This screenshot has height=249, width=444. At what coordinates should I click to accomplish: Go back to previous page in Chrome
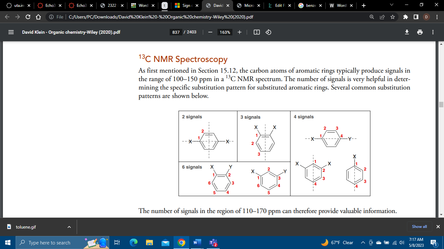click(x=7, y=17)
